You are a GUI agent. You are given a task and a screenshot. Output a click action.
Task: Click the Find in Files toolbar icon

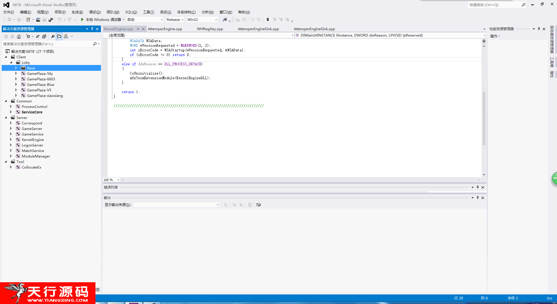pyautogui.click(x=225, y=19)
